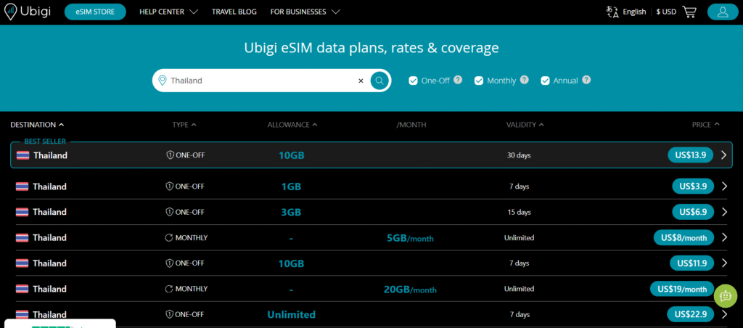Screen dimensions: 743x328
Task: Sort by Type column
Action: (x=184, y=125)
